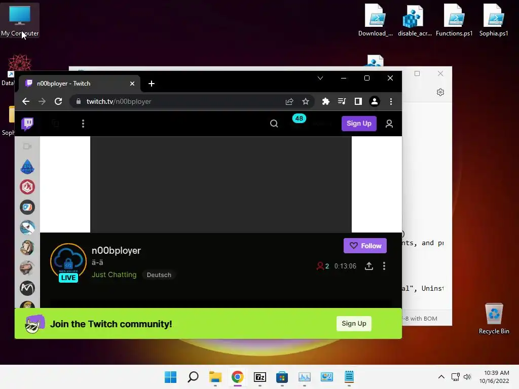This screenshot has height=389, width=519.
Task: Open File Explorer from taskbar
Action: click(x=215, y=377)
